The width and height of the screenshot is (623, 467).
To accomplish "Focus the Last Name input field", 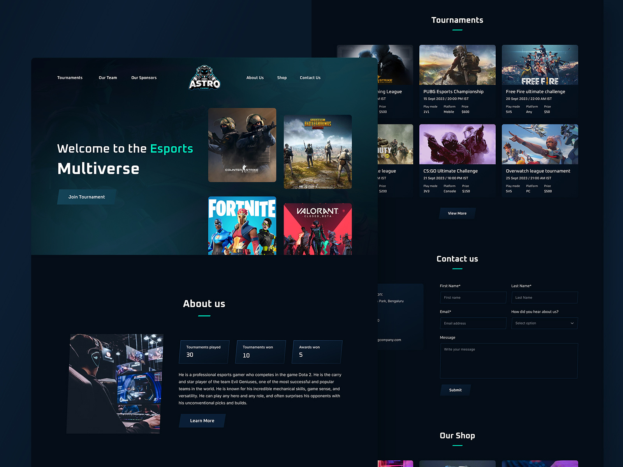I will point(544,298).
